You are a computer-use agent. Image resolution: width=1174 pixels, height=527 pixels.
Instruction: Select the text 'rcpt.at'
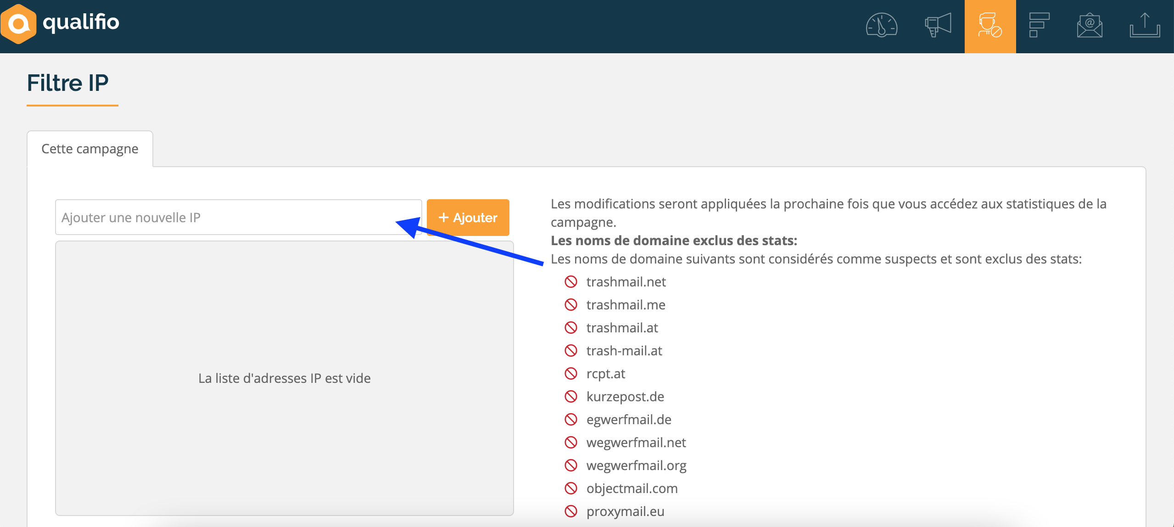605,374
